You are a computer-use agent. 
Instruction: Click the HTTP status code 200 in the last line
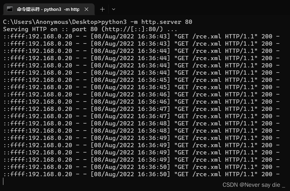pyautogui.click(x=267, y=174)
